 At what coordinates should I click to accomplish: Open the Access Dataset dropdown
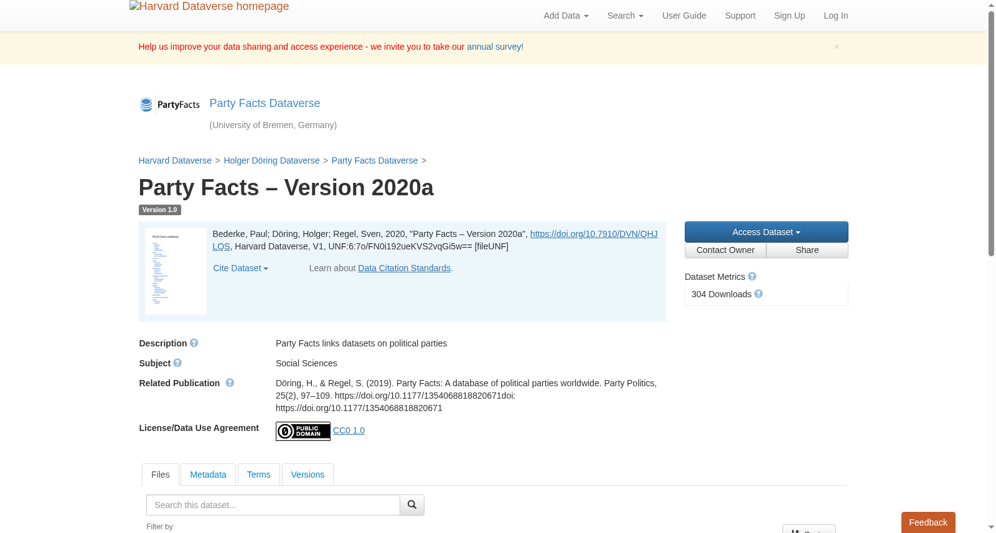click(x=766, y=232)
